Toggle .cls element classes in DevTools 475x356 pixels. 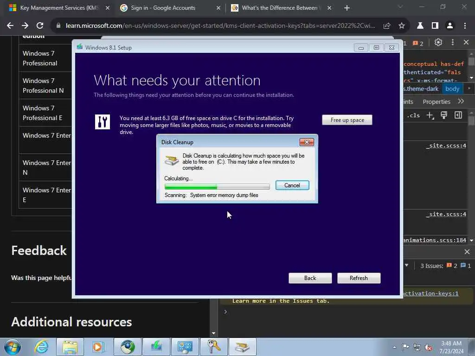click(x=413, y=115)
